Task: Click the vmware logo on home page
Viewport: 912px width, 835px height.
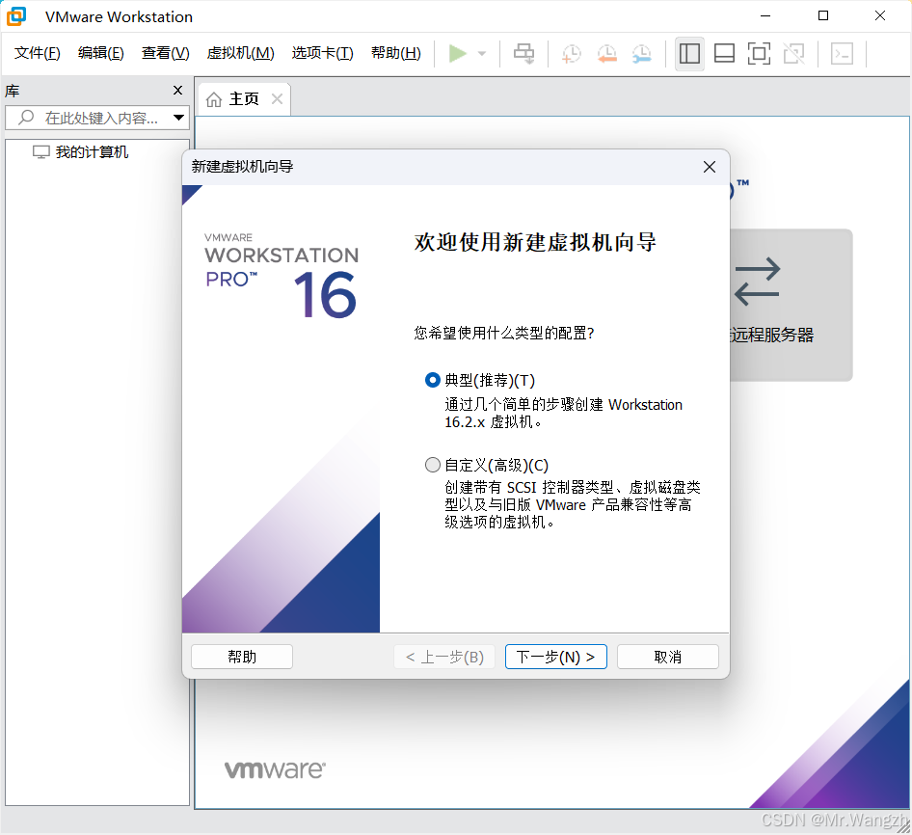Action: point(275,769)
